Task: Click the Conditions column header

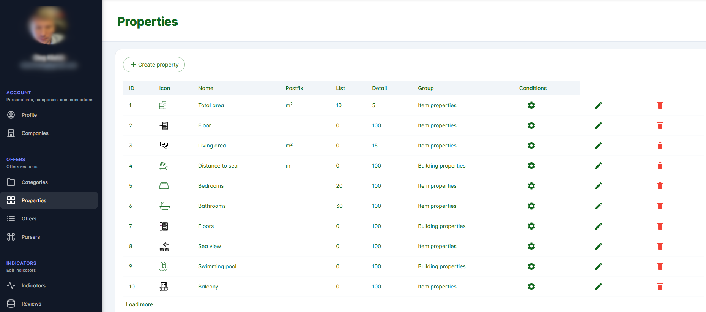Action: pos(533,88)
